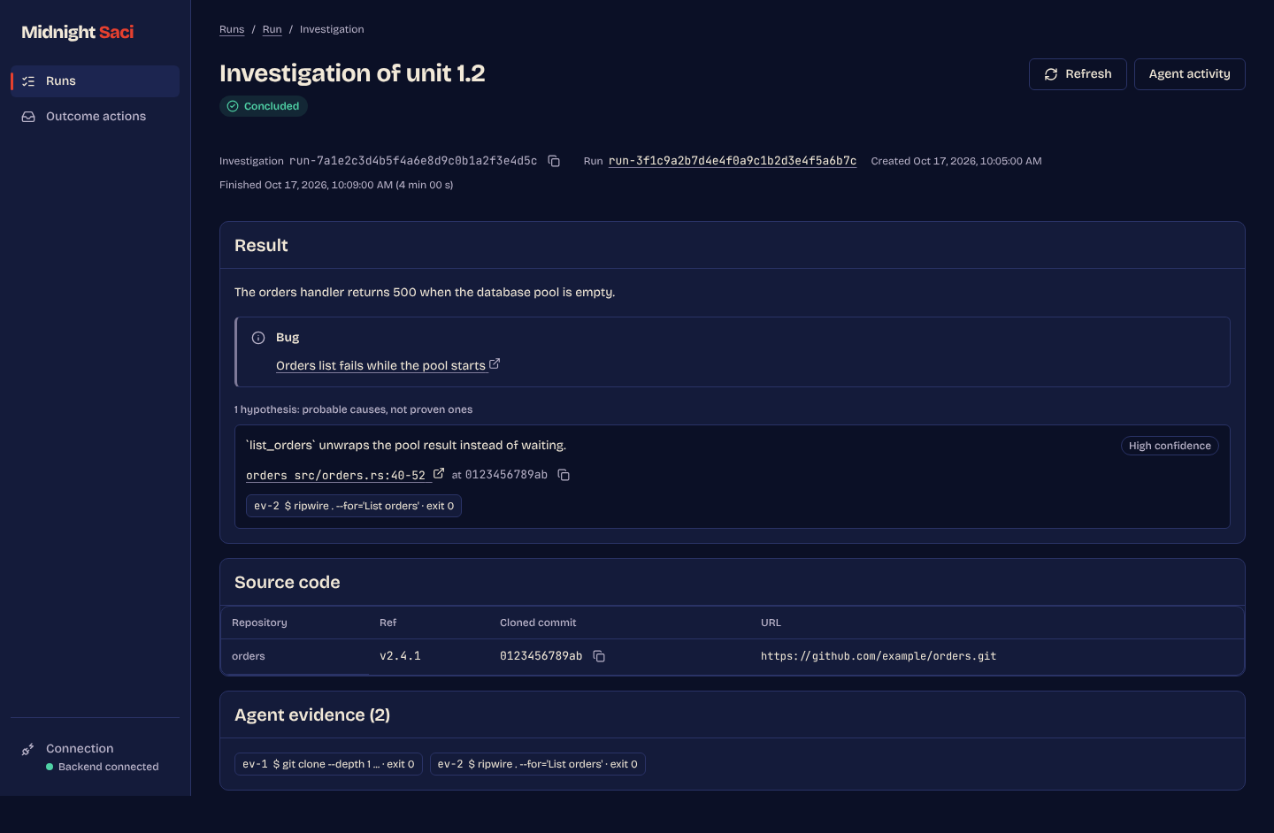1274x833 pixels.
Task: Click the High confidence badge
Action: [x=1170, y=446]
